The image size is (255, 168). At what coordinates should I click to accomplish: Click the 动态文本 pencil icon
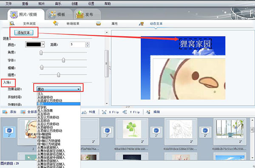141,24
